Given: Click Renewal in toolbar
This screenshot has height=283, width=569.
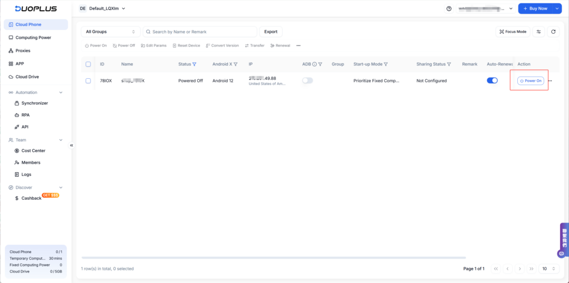Looking at the screenshot, I should (x=280, y=46).
